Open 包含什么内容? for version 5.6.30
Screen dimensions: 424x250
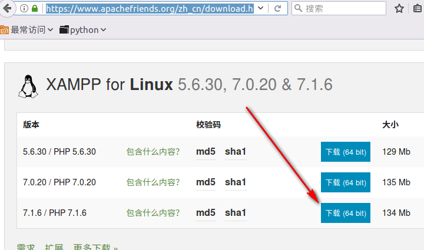point(153,152)
